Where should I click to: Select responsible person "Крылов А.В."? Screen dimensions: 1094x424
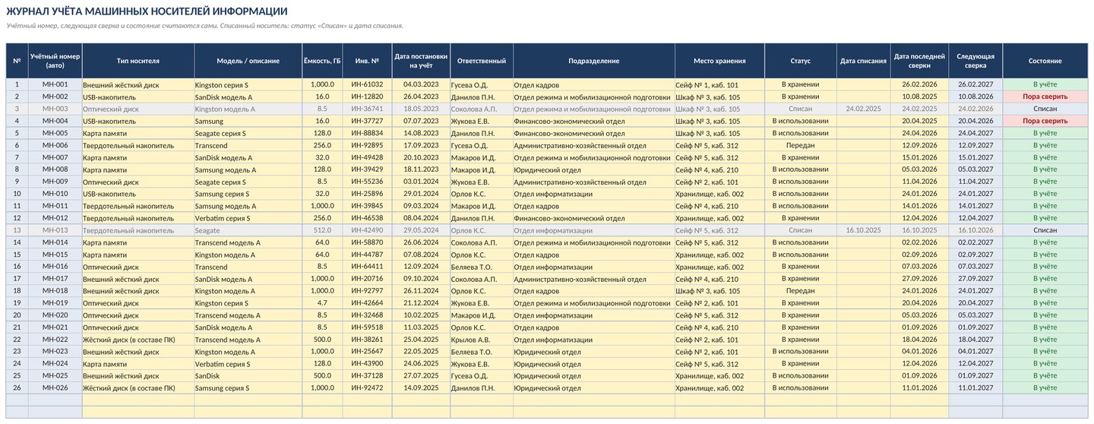click(x=482, y=340)
